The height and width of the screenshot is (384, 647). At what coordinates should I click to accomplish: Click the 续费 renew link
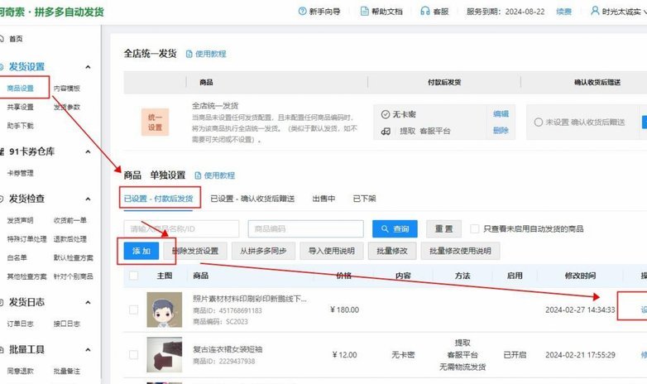coord(563,12)
